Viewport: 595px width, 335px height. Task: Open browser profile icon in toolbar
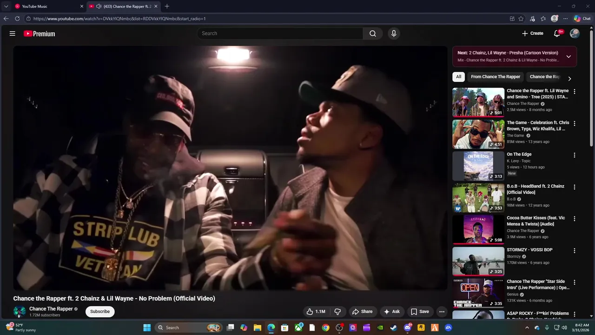tap(554, 19)
